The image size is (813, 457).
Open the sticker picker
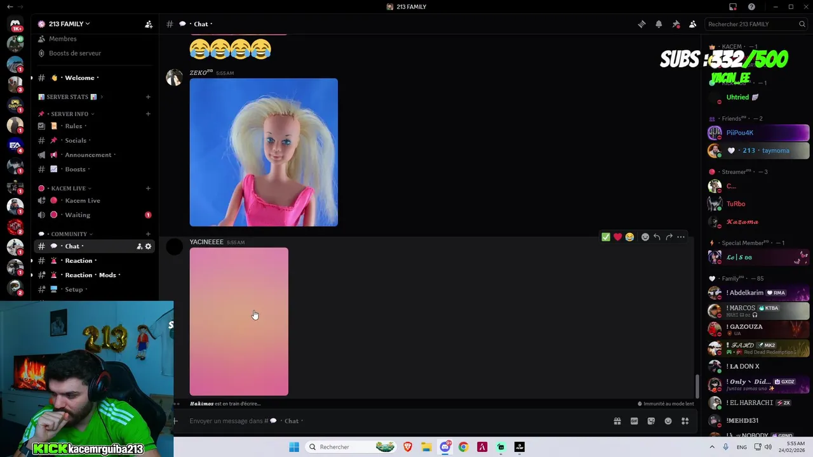point(651,421)
